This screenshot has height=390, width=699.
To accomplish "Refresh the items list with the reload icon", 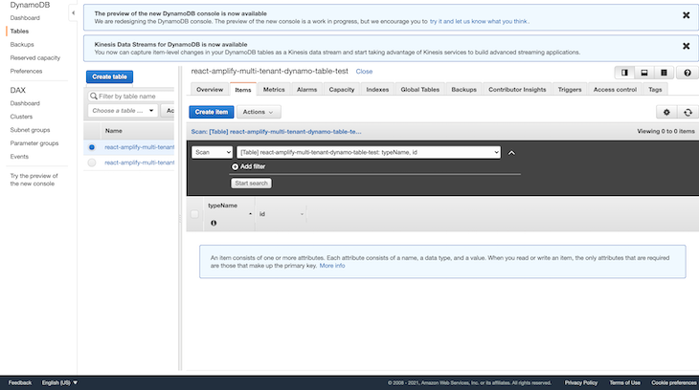I will tap(686, 112).
